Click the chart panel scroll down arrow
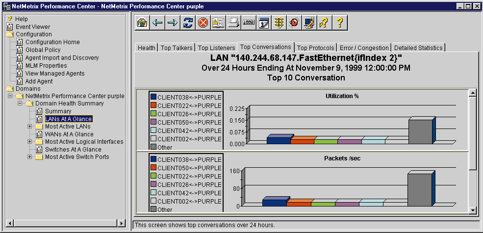 [473, 210]
